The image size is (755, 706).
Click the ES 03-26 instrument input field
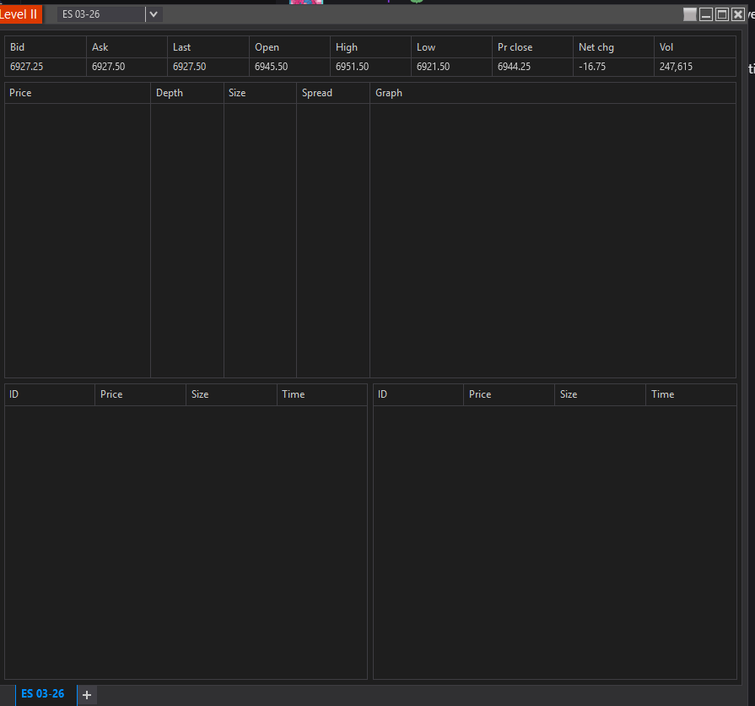point(101,14)
